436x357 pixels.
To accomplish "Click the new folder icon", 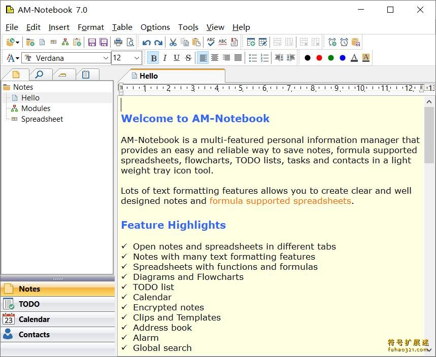I will point(30,42).
